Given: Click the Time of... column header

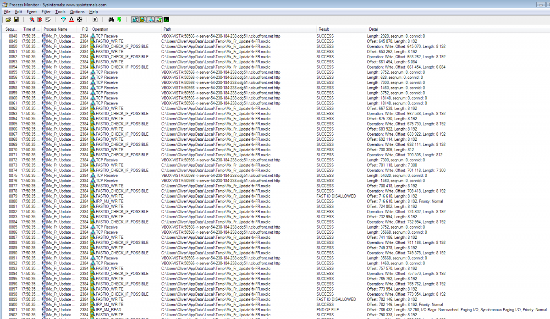Looking at the screenshot, I should pyautogui.click(x=31, y=29).
